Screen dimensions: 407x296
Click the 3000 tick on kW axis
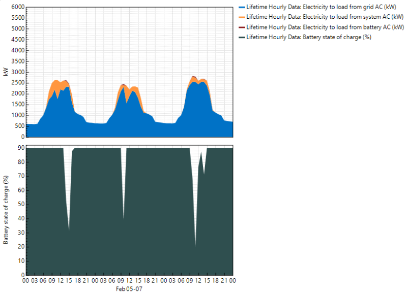click(18, 72)
